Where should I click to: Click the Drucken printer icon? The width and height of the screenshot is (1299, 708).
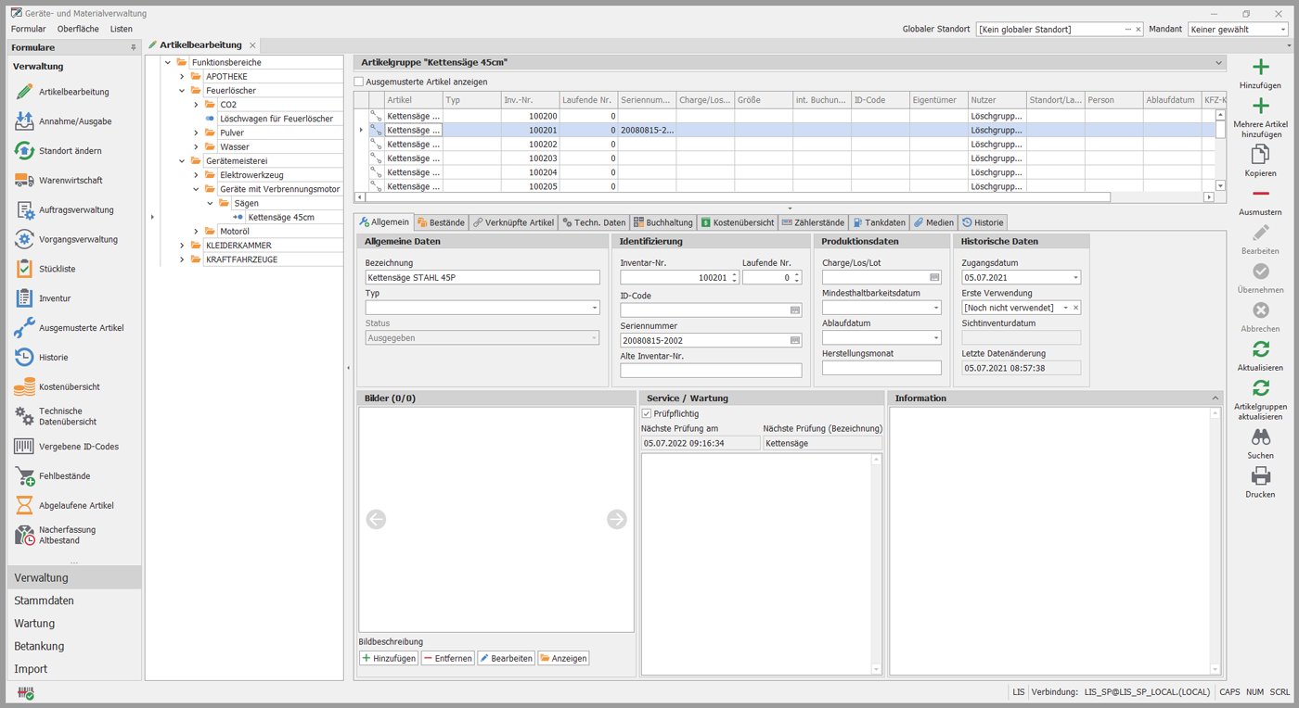tap(1260, 476)
